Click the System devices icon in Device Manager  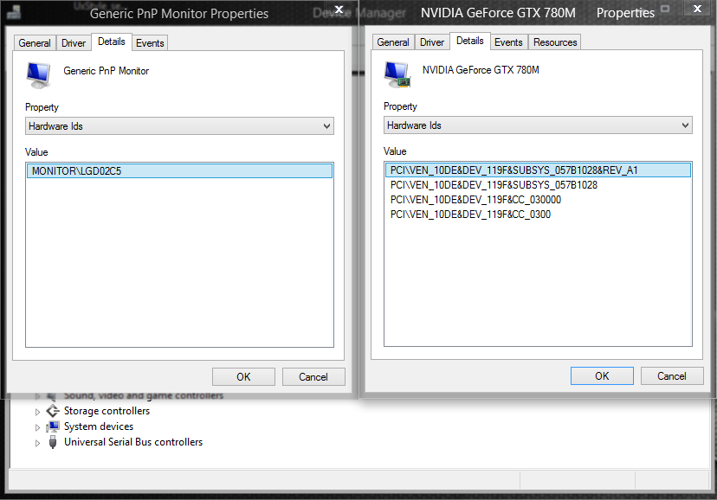[53, 426]
